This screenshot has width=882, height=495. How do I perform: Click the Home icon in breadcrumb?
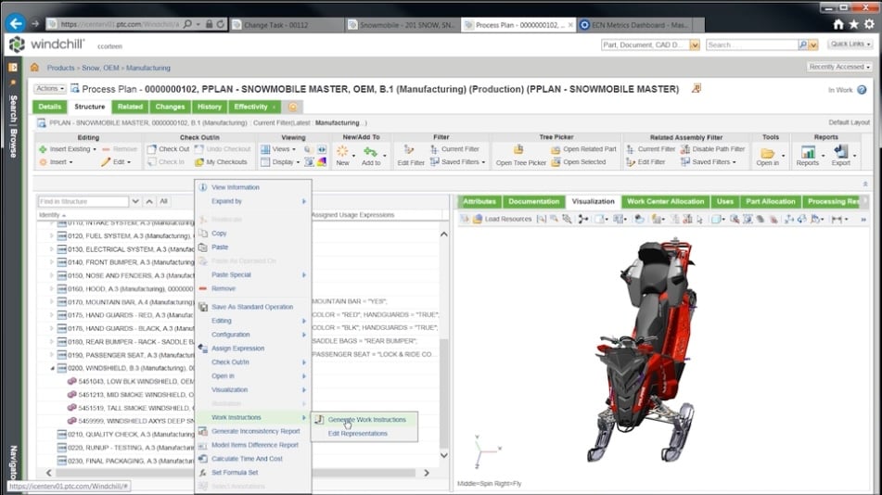[34, 68]
